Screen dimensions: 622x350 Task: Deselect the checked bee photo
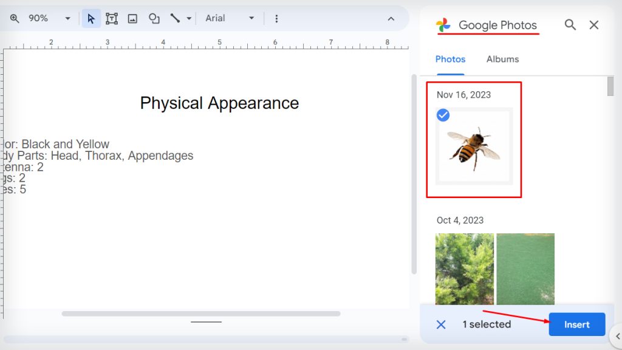pos(443,115)
